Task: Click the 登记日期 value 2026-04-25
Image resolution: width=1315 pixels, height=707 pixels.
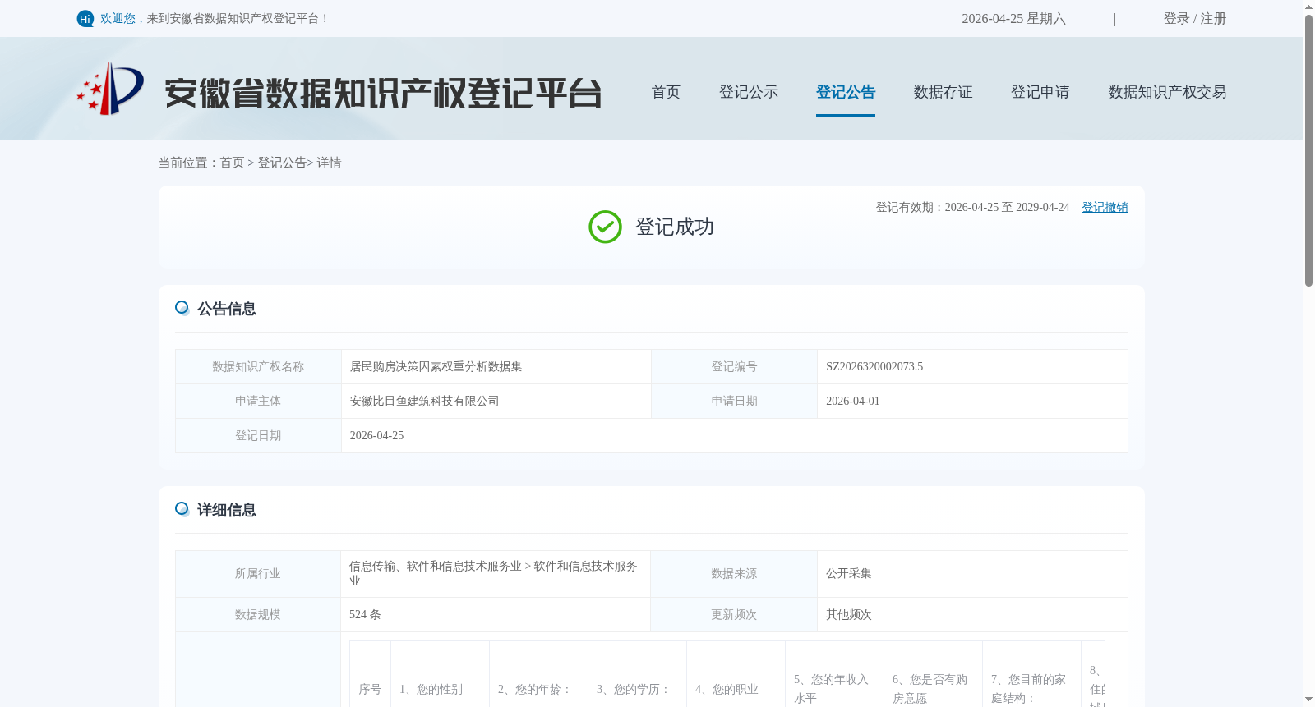Action: [376, 436]
